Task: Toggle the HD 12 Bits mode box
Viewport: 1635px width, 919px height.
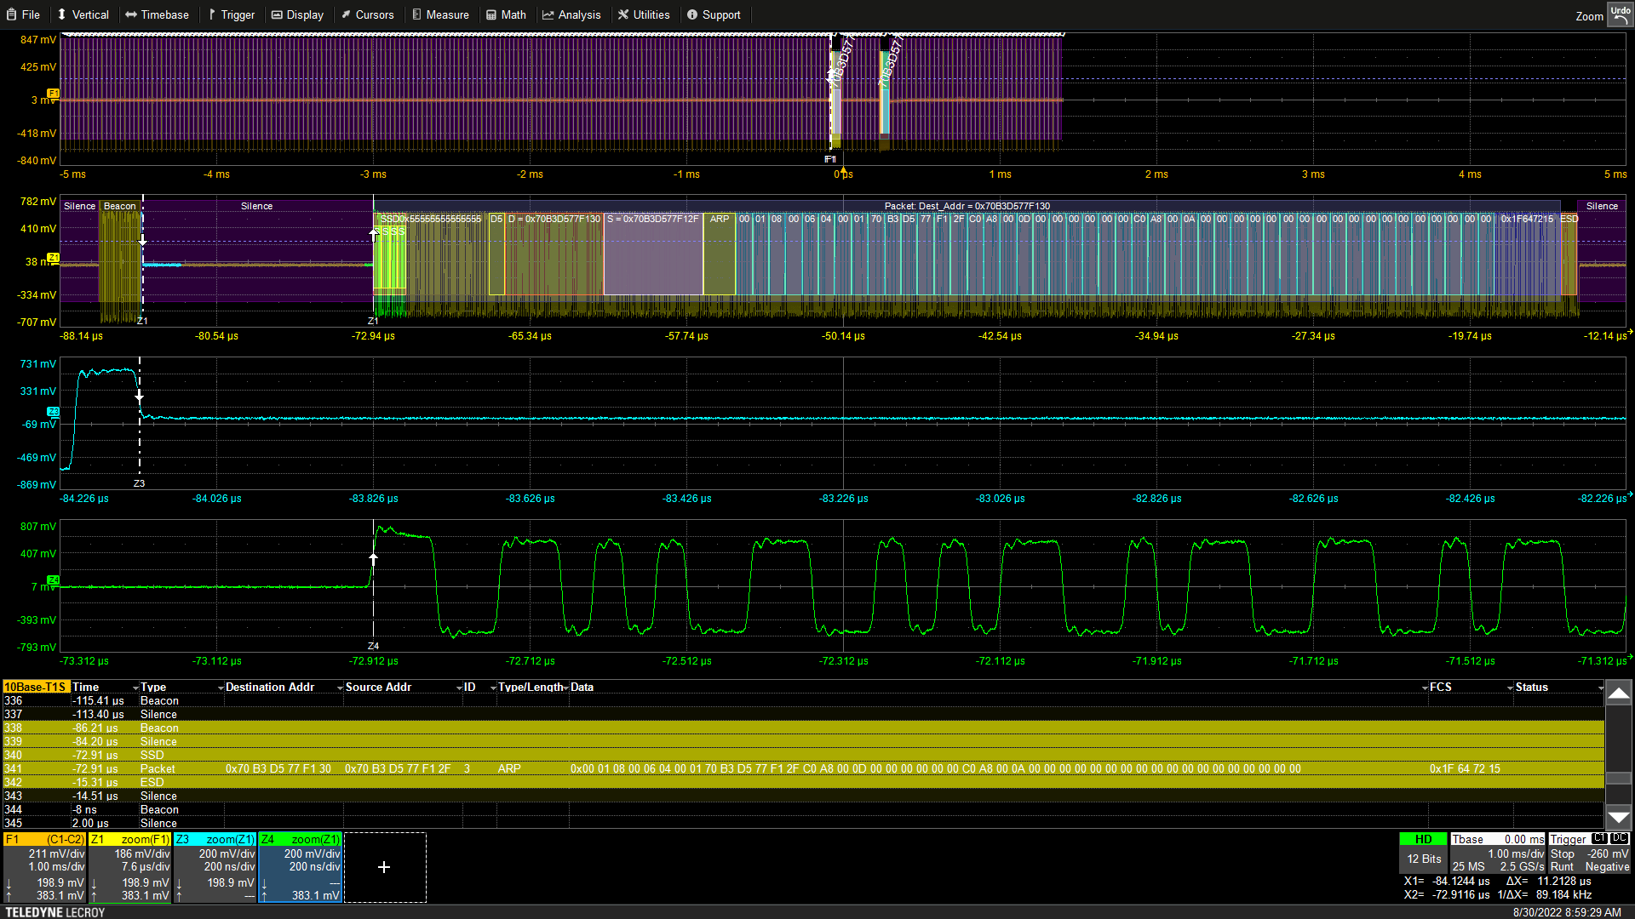Action: (1423, 850)
